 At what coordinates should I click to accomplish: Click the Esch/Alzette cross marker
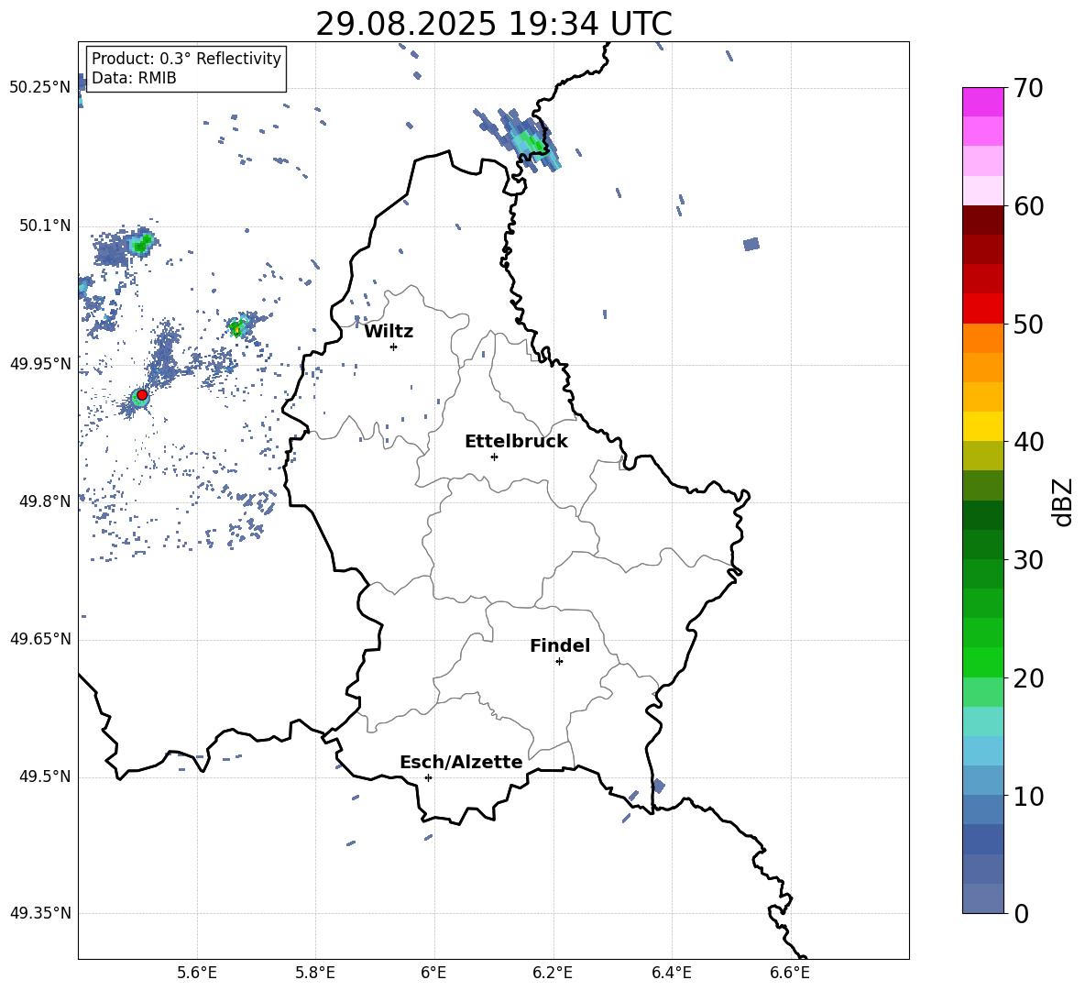point(428,777)
